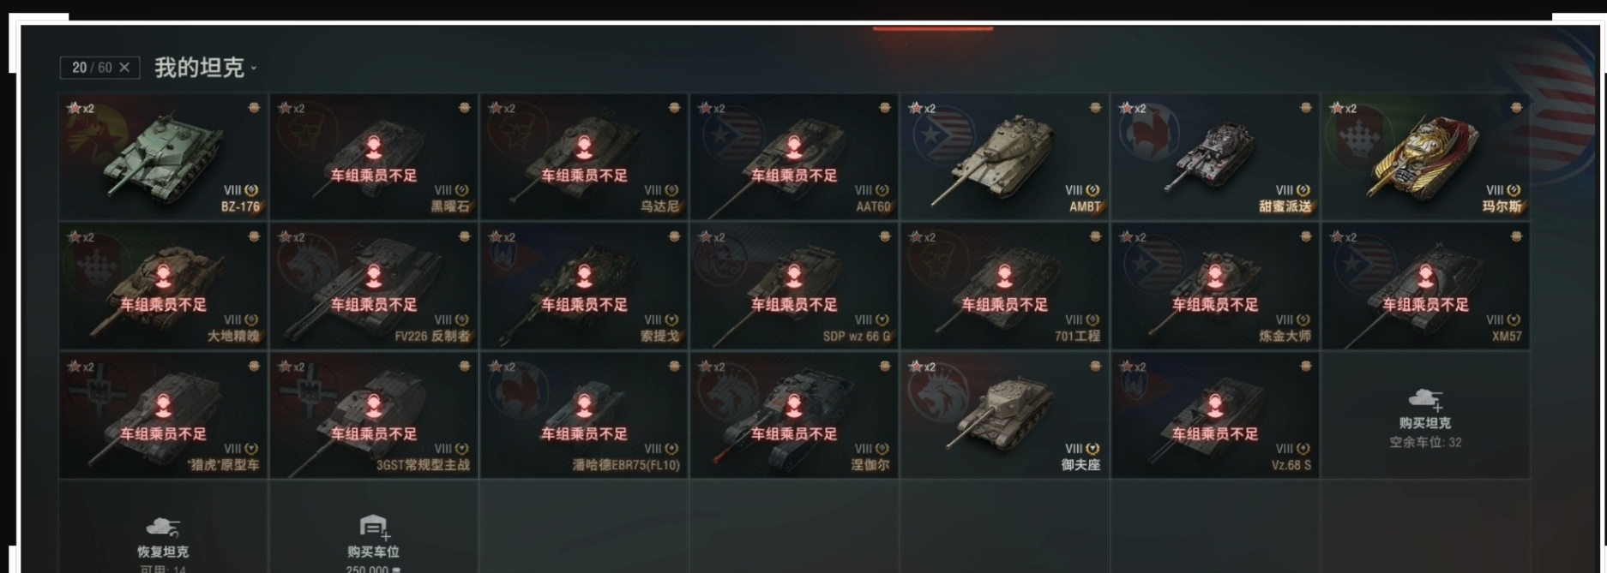
Task: Click the coin icon on 甜蜜派送 card
Action: tap(1306, 108)
